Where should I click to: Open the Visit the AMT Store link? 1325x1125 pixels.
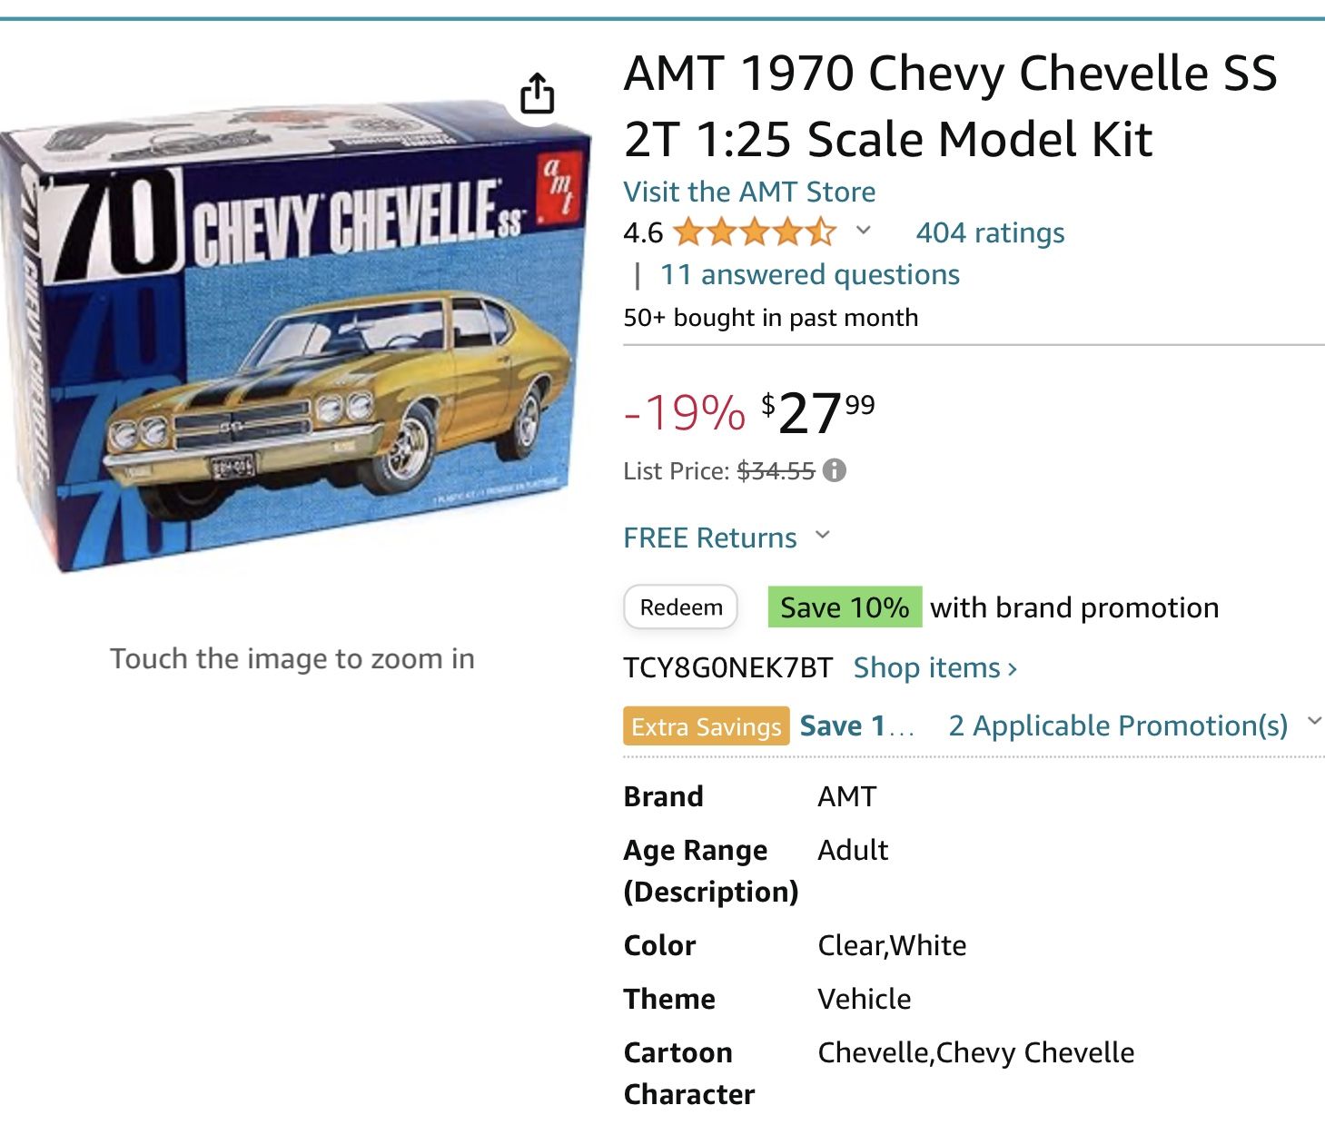749,192
